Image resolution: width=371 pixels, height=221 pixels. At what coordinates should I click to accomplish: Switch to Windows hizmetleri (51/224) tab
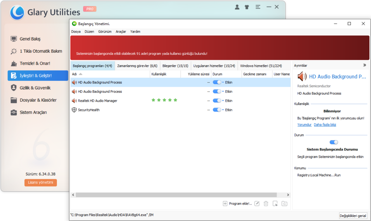(x=261, y=66)
